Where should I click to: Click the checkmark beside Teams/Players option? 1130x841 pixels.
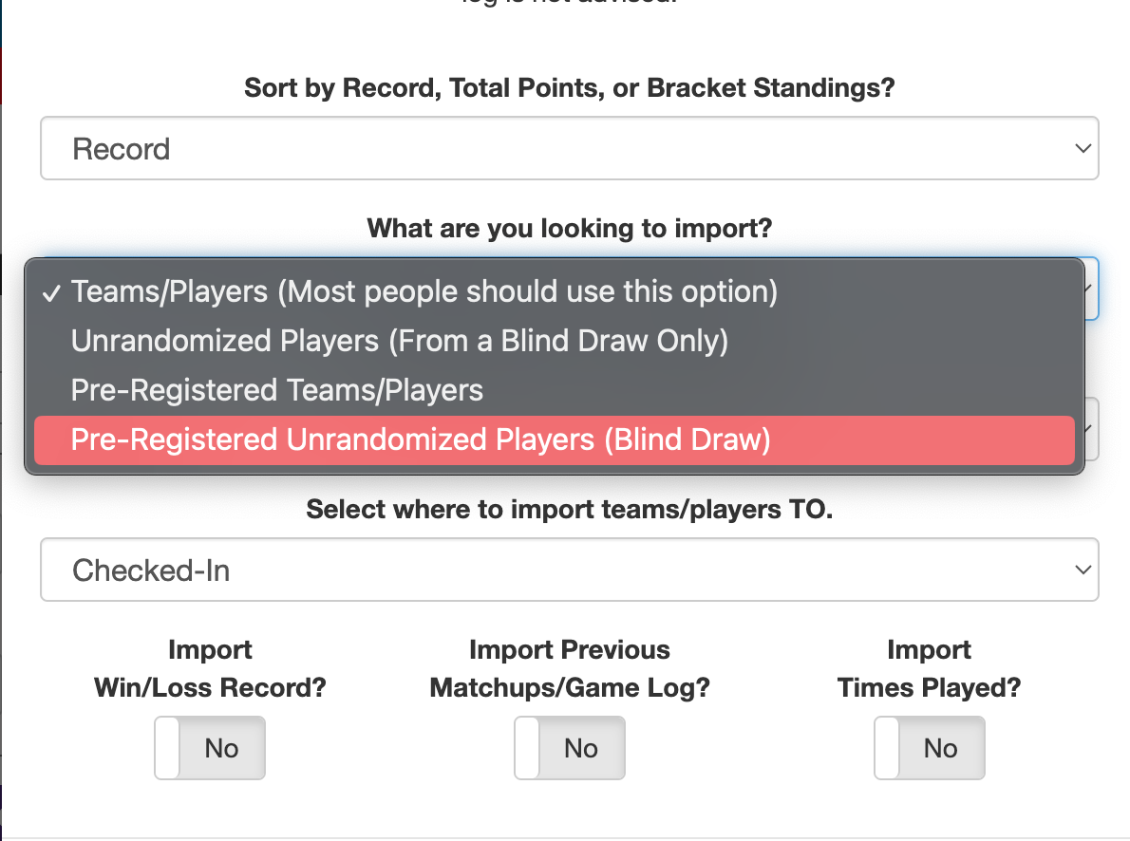(53, 291)
